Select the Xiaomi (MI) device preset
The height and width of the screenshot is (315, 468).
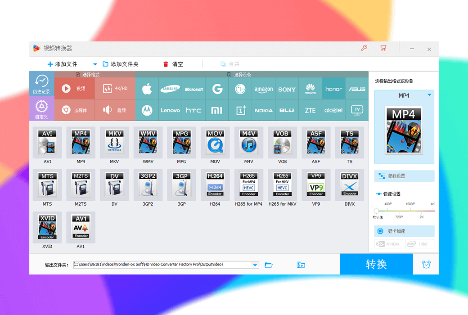217,110
